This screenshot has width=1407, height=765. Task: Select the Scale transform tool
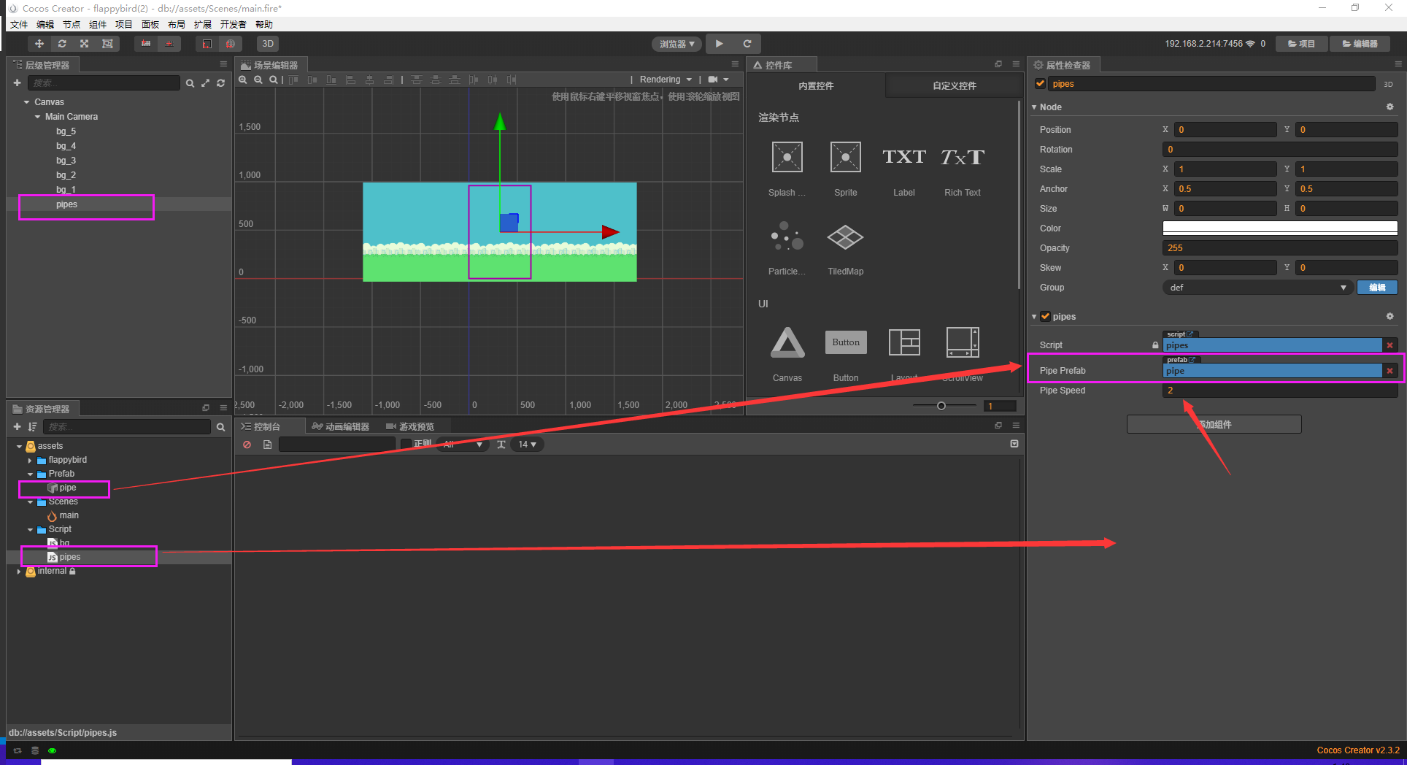[85, 44]
